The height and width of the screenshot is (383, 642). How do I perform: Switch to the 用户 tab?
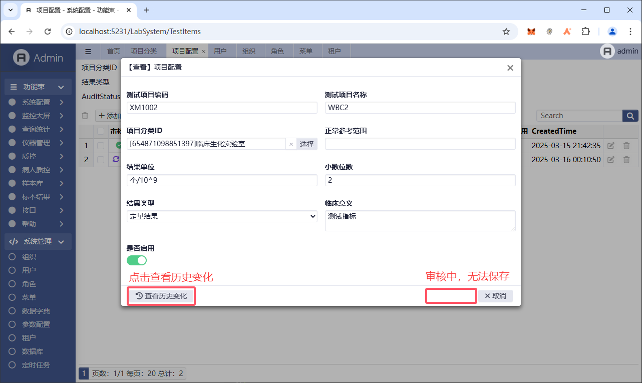(220, 51)
